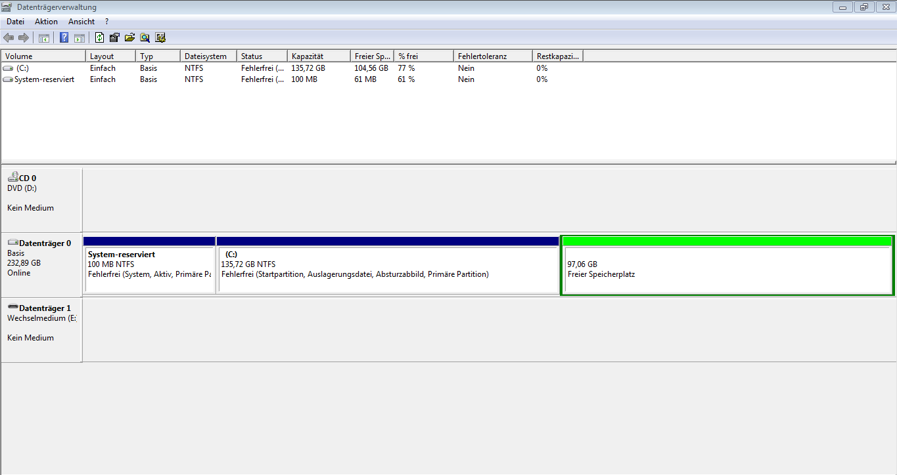Click 0% in the (C:) list row

click(542, 68)
